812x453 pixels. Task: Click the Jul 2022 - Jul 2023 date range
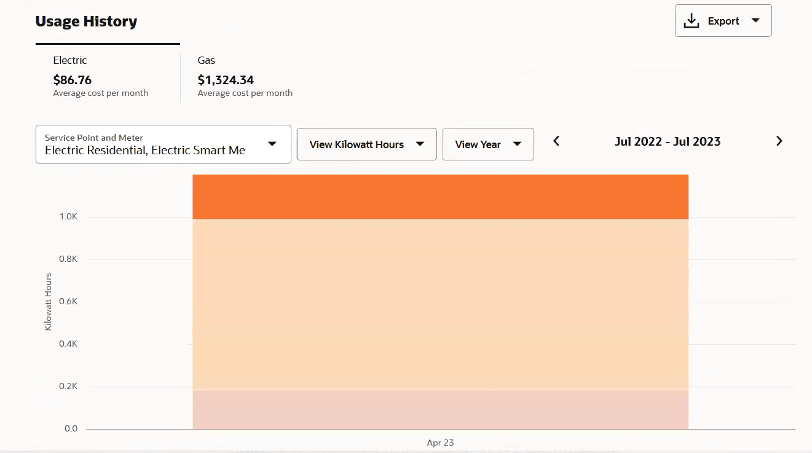[x=667, y=141]
